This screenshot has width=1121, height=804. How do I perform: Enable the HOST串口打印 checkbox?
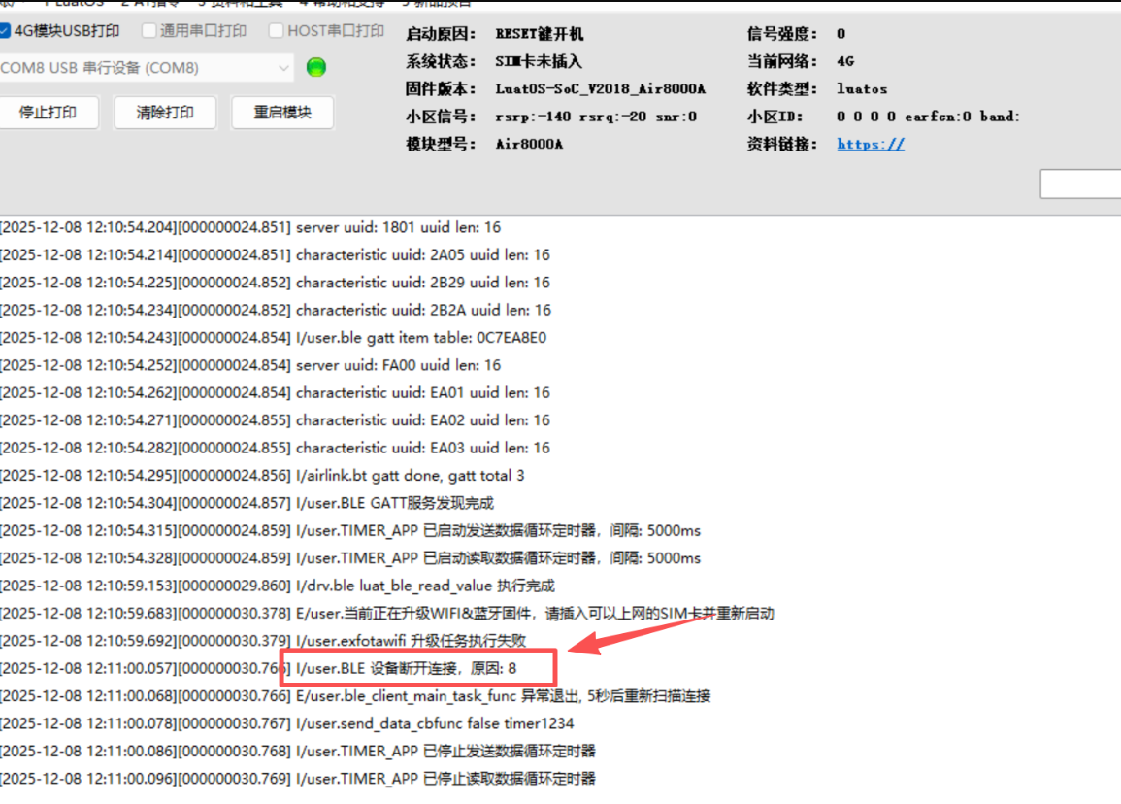pos(275,30)
